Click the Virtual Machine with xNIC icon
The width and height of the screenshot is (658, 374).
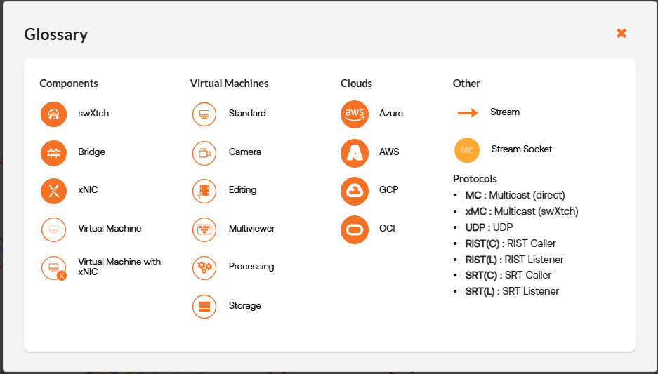53,267
